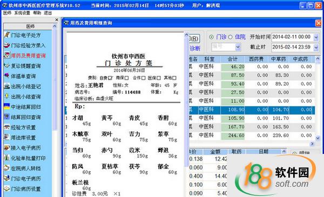Open the 出院小结登记 icon
The width and height of the screenshot is (324, 197).
[x=7, y=86]
